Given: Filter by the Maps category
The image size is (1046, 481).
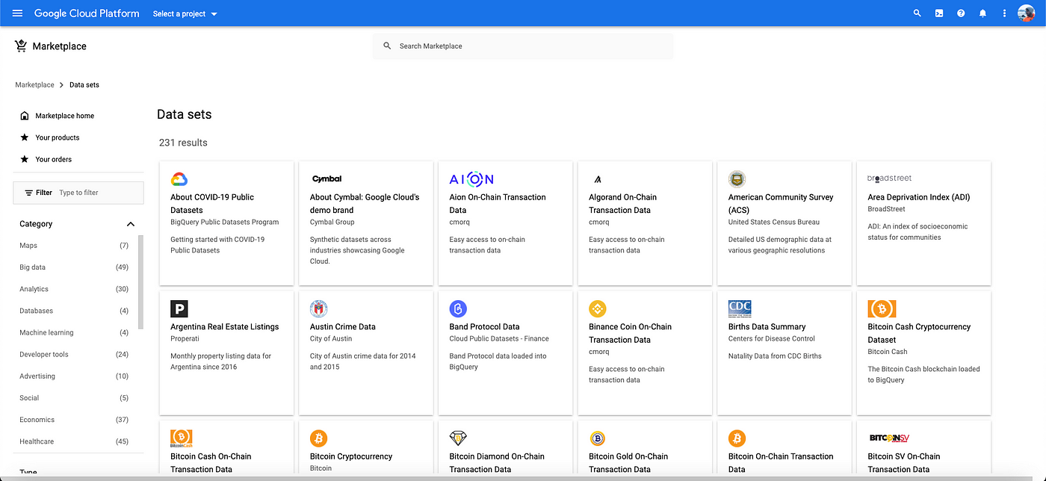Looking at the screenshot, I should (x=74, y=246).
